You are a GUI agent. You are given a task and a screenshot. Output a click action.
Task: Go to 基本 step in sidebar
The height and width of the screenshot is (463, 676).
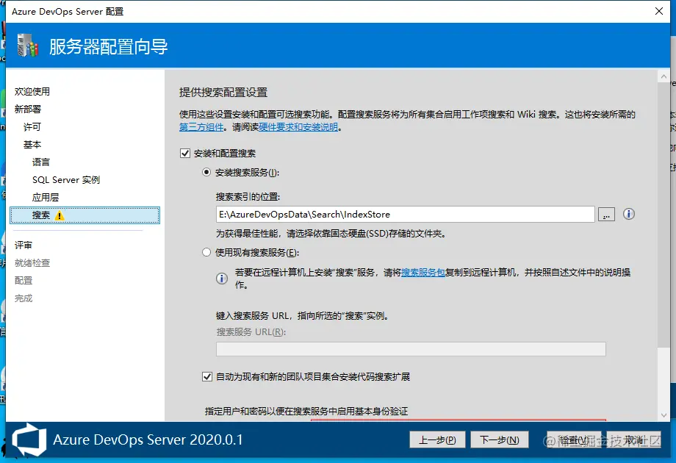coord(32,145)
